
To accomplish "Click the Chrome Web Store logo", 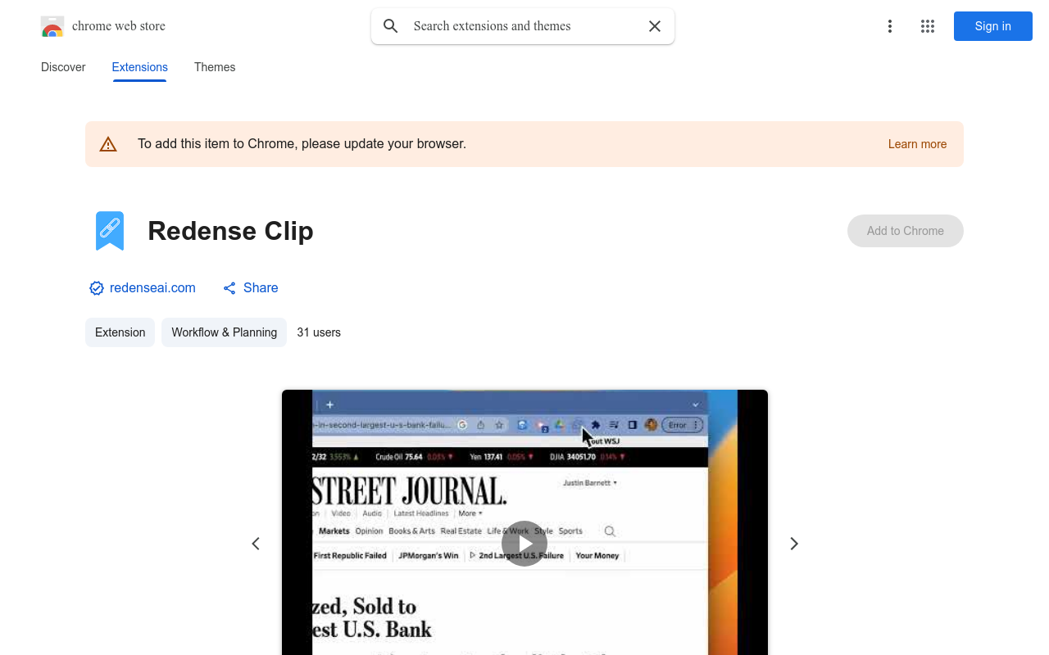I will pyautogui.click(x=52, y=26).
